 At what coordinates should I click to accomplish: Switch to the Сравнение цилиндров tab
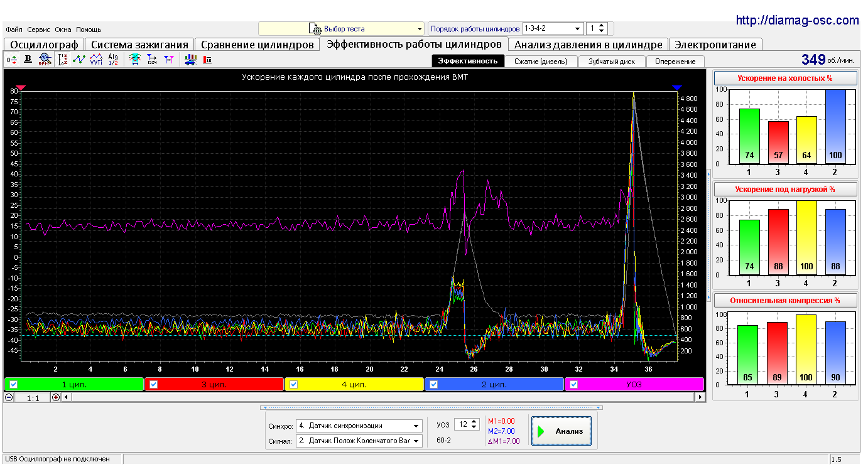257,45
